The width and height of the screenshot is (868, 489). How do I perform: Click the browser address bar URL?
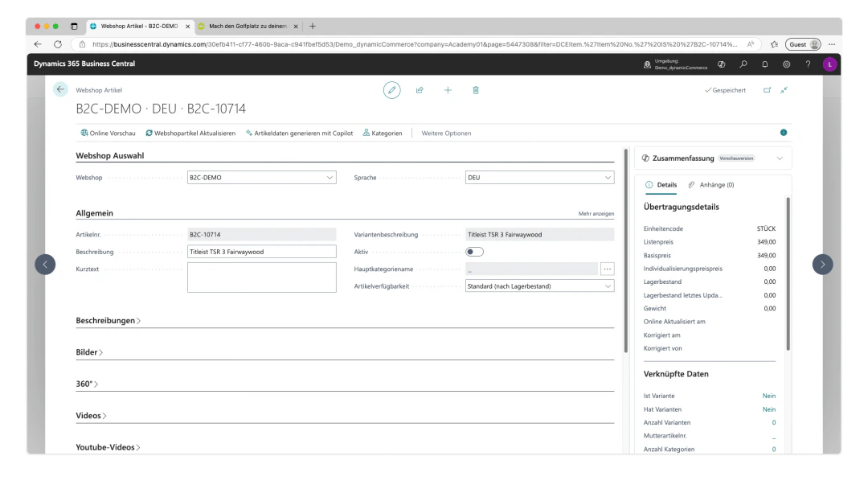click(414, 44)
